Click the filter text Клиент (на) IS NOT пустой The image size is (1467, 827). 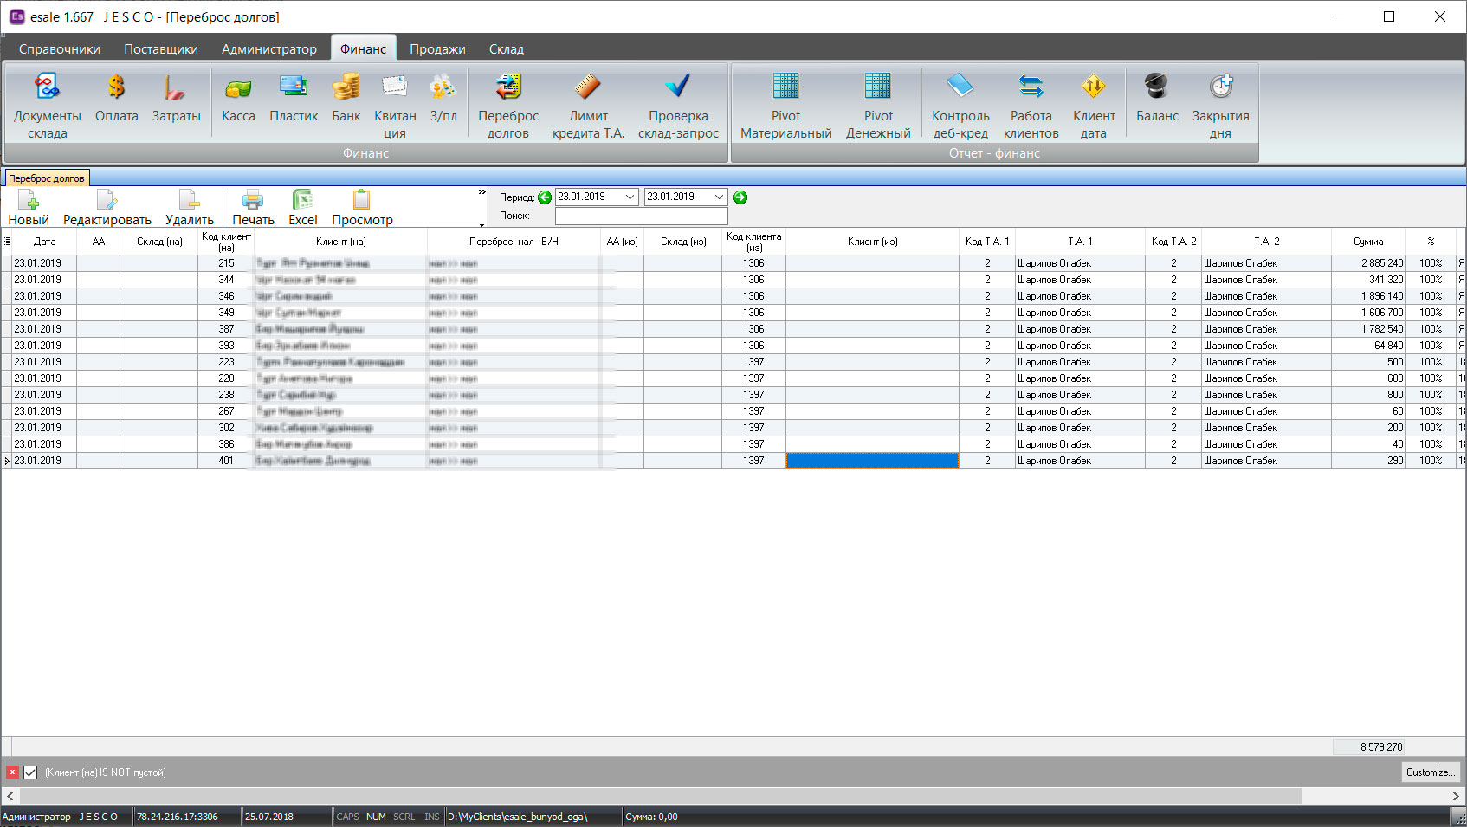click(x=106, y=772)
